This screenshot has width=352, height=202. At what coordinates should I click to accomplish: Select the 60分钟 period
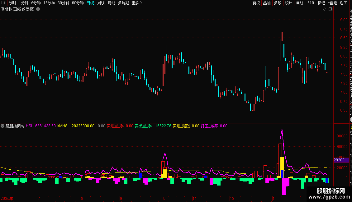coord(78,3)
